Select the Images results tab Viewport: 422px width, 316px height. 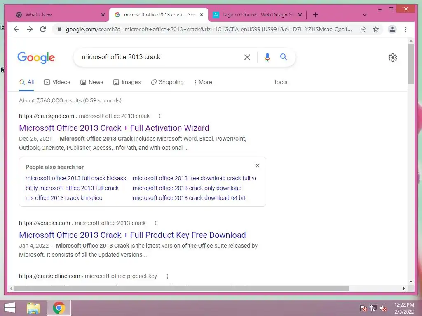[x=127, y=82]
